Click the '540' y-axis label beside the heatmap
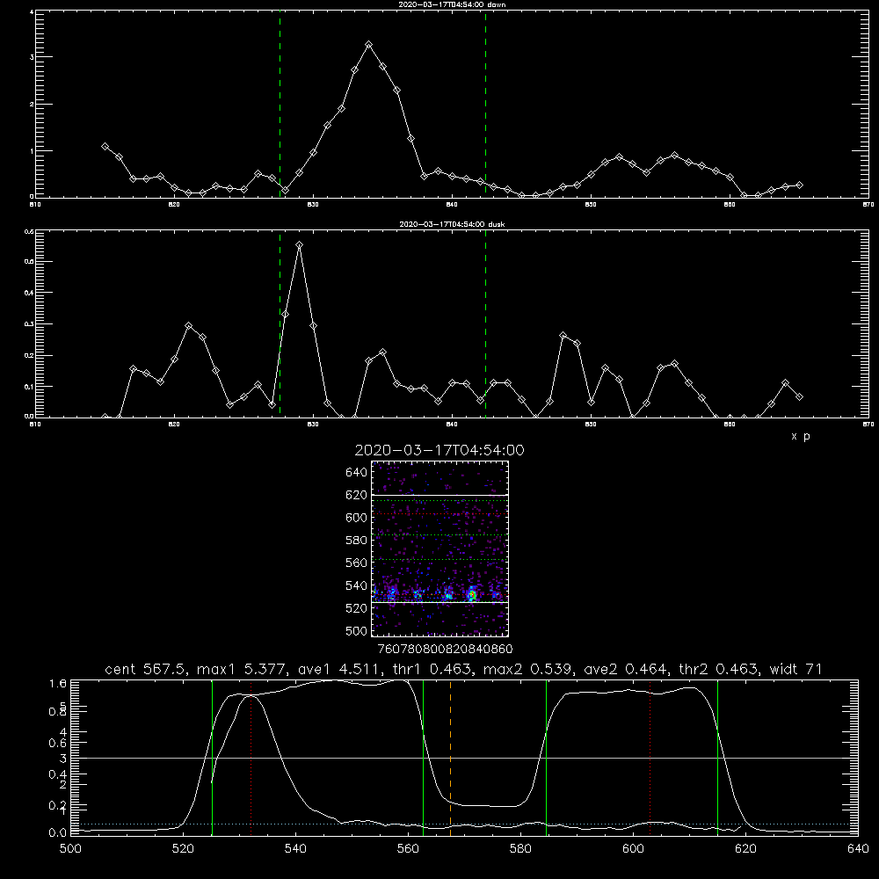The height and width of the screenshot is (879, 879). pos(356,585)
